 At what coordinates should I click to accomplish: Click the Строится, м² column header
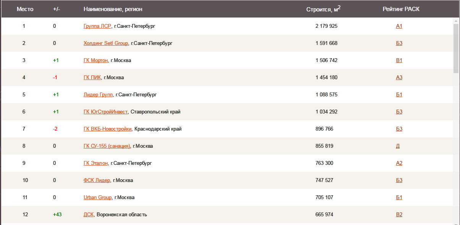tap(323, 9)
